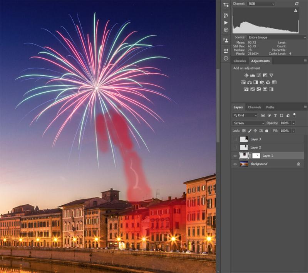Click the Color Balance scales icon
Viewport: 308px width, 273px height.
point(249,82)
